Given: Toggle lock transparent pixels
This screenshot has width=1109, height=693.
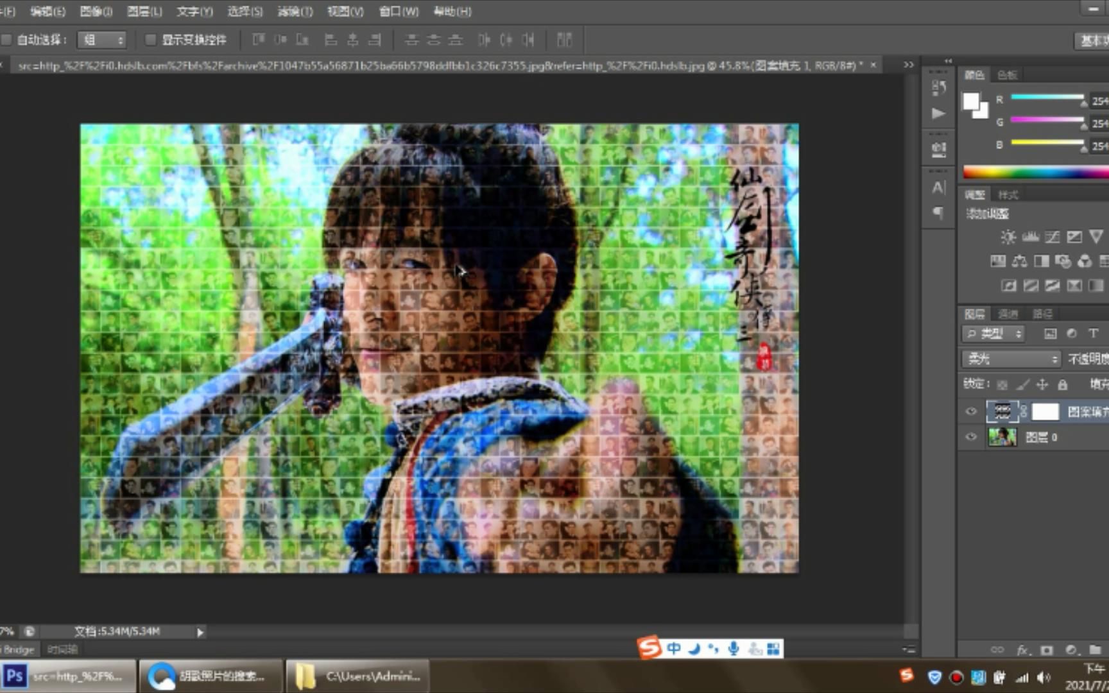Looking at the screenshot, I should click(x=1002, y=384).
